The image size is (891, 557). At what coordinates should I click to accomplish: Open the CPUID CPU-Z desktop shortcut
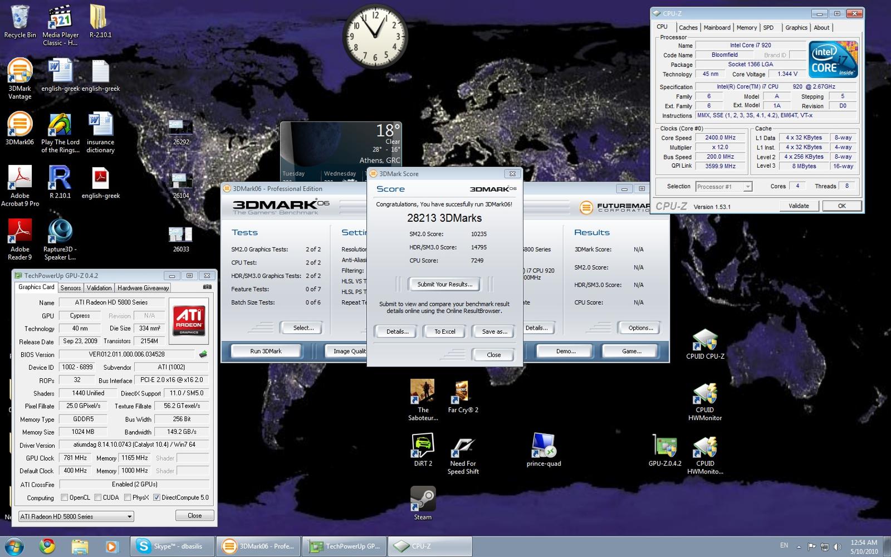[705, 344]
